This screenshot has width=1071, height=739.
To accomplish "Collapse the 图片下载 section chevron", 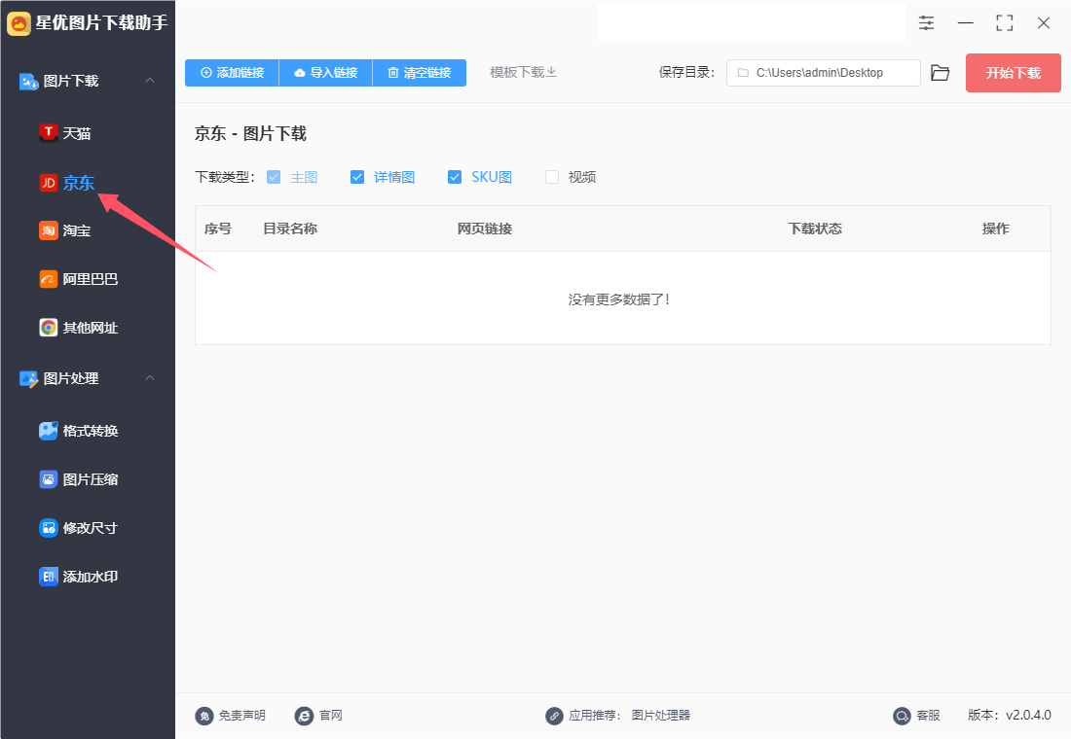I will (x=150, y=81).
